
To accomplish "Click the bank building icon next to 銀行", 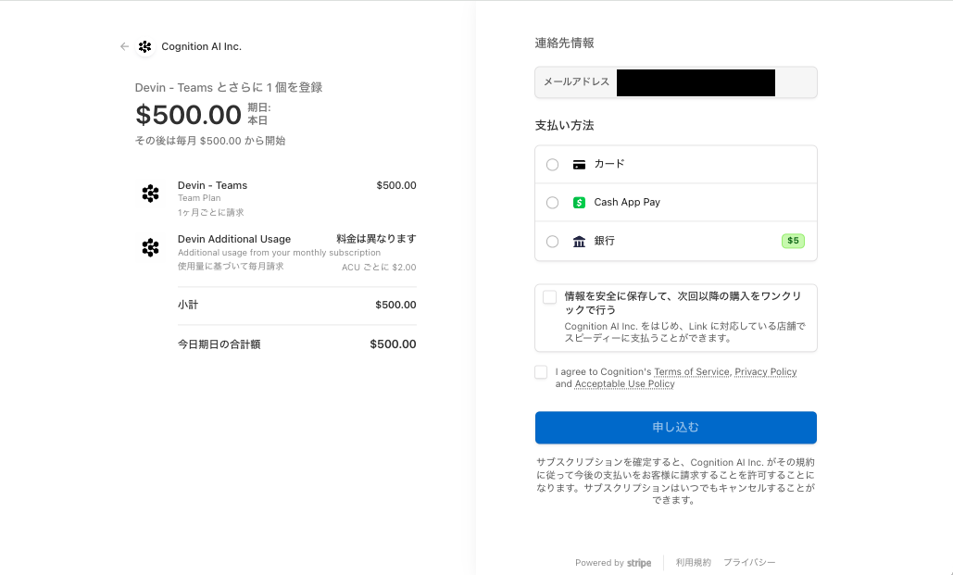I will pyautogui.click(x=579, y=242).
